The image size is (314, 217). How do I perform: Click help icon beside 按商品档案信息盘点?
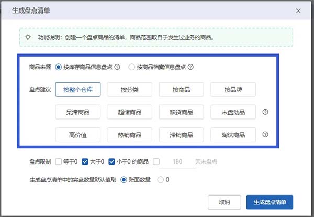190,67
